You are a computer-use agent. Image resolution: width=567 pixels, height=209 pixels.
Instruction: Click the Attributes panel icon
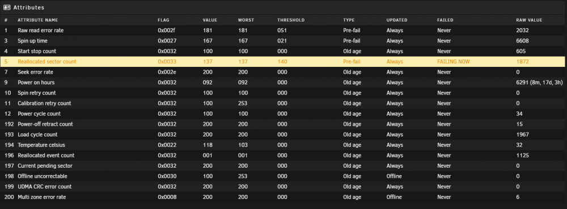6,7
